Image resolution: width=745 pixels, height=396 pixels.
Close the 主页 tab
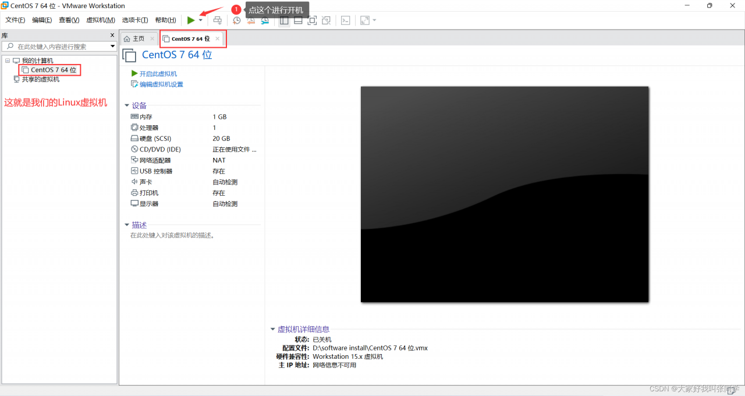[152, 38]
